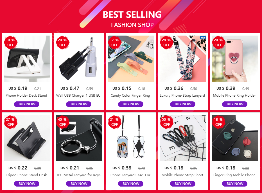Click the 28% OFF badge on Phone Strap Lanyard
262x193 pixels.
click(166, 43)
